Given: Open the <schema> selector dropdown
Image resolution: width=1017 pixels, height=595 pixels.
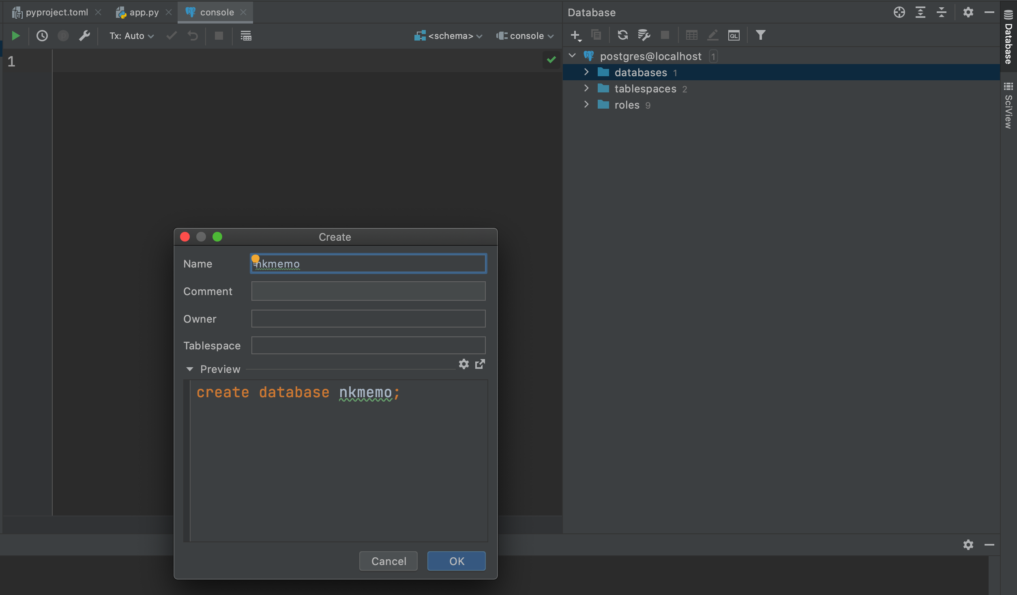Looking at the screenshot, I should click(x=448, y=36).
